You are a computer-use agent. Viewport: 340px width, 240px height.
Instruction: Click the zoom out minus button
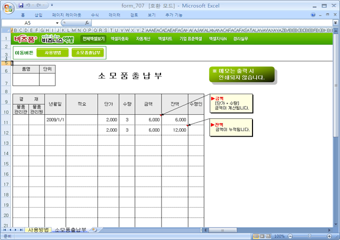(x=290, y=236)
